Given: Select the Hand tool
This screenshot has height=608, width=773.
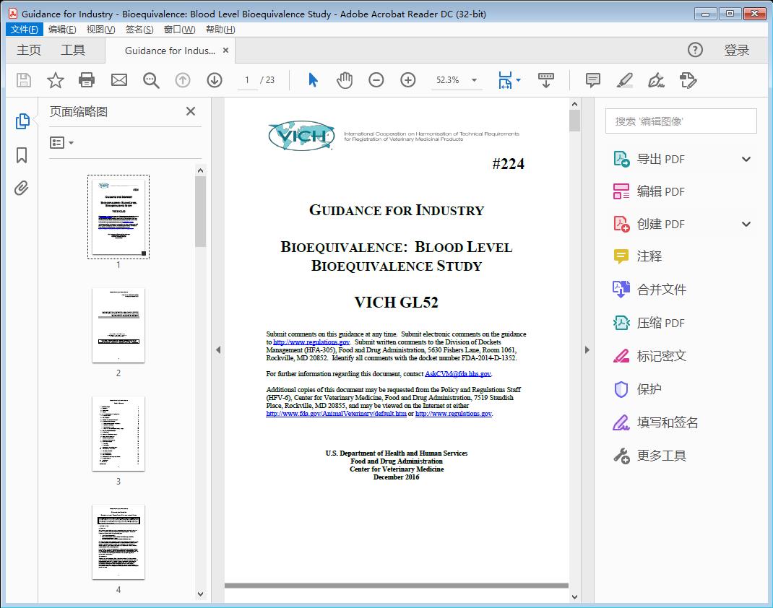Looking at the screenshot, I should (345, 80).
